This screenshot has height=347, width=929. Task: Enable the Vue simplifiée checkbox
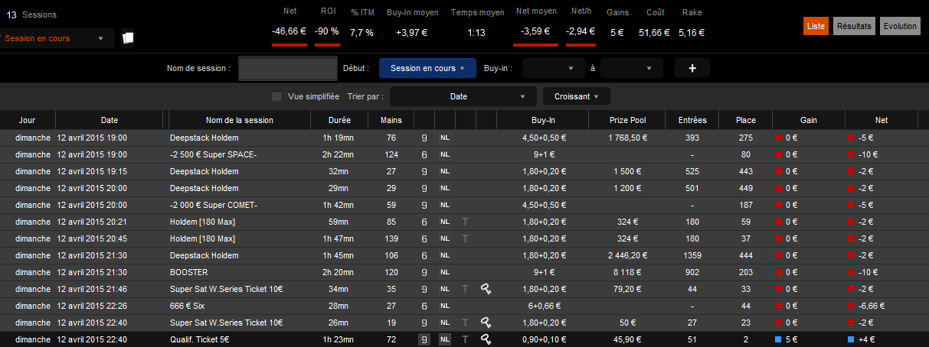tap(277, 96)
